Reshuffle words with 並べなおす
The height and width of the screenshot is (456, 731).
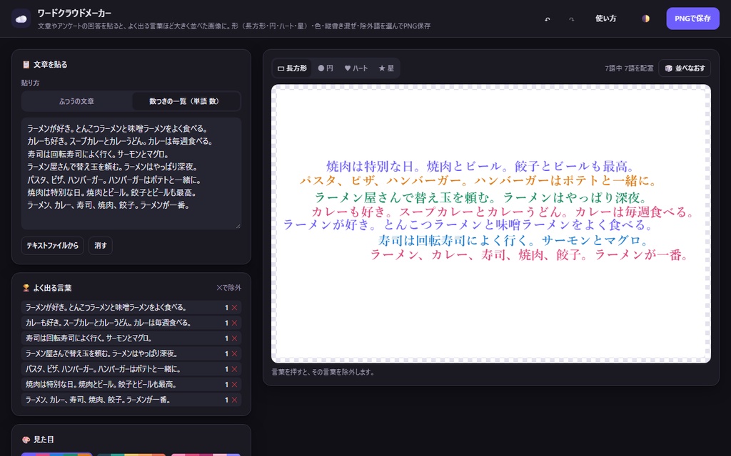point(685,68)
